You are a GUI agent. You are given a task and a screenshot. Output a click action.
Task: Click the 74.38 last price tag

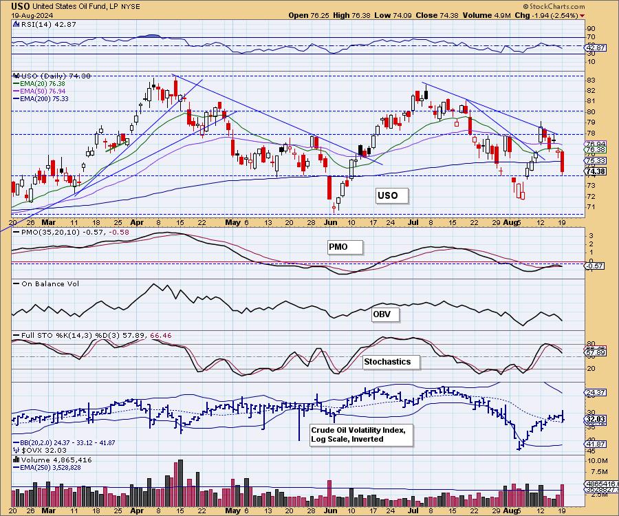click(x=596, y=171)
